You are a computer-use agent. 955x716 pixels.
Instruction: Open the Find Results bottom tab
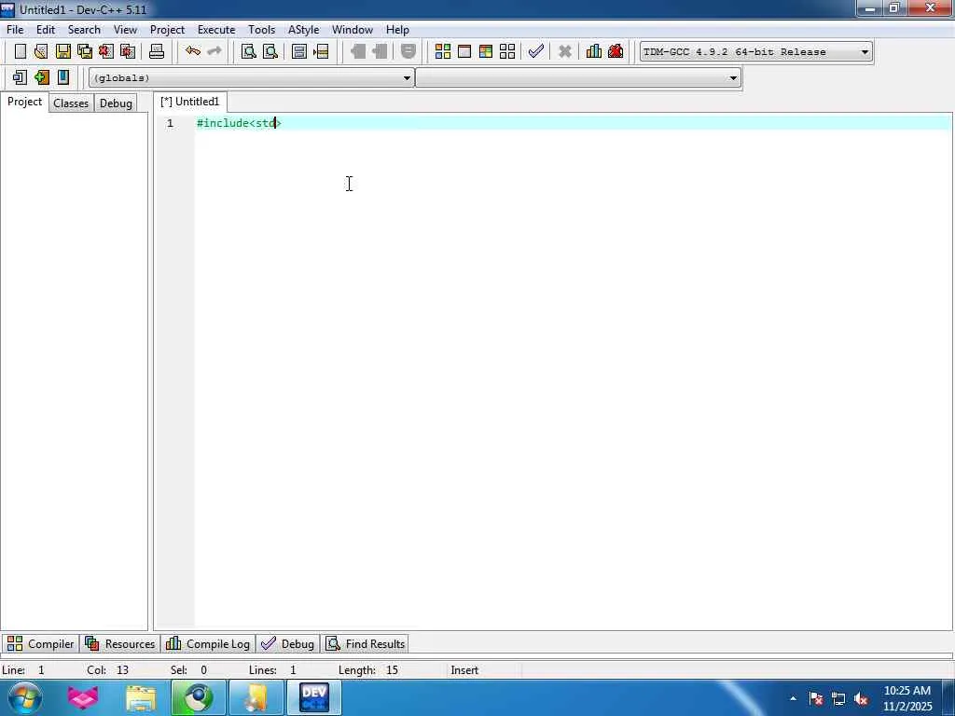point(365,643)
